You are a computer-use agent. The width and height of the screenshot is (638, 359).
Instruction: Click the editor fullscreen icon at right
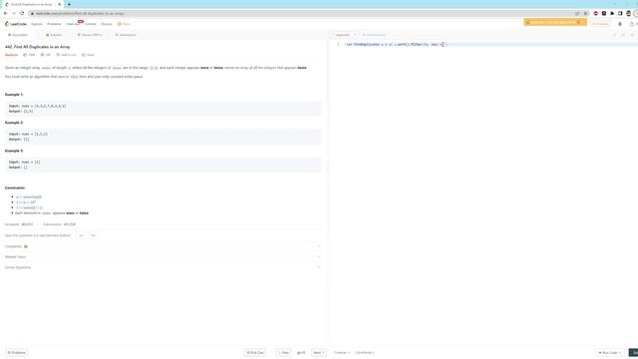[x=632, y=35]
